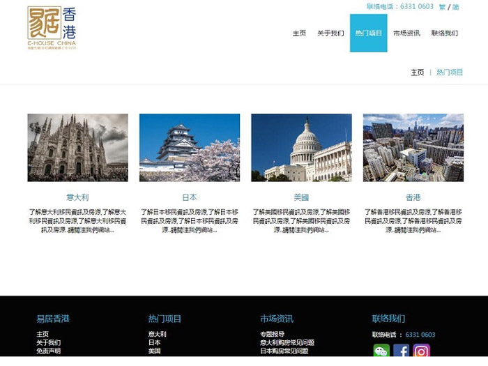488x366 pixels.
Task: Click the 主页 breadcrumb link
Action: [x=417, y=73]
